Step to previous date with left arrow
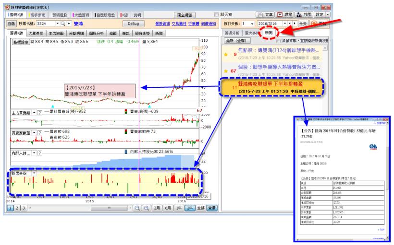This screenshot has width=394, height=245. coord(290,23)
